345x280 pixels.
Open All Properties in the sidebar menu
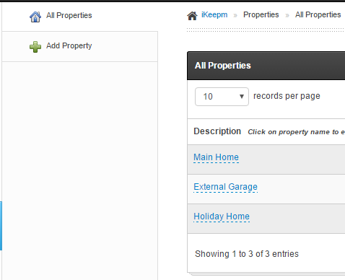pyautogui.click(x=69, y=15)
